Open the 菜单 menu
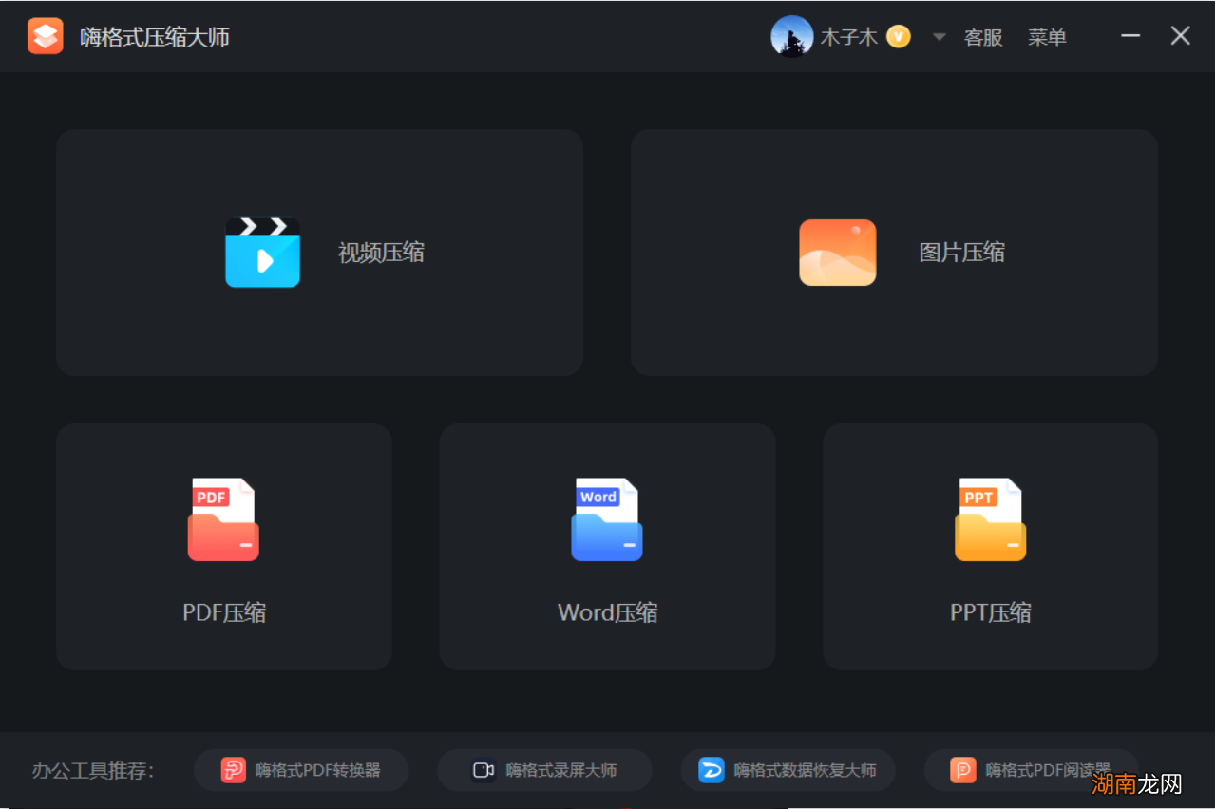The width and height of the screenshot is (1215, 809). 1046,37
